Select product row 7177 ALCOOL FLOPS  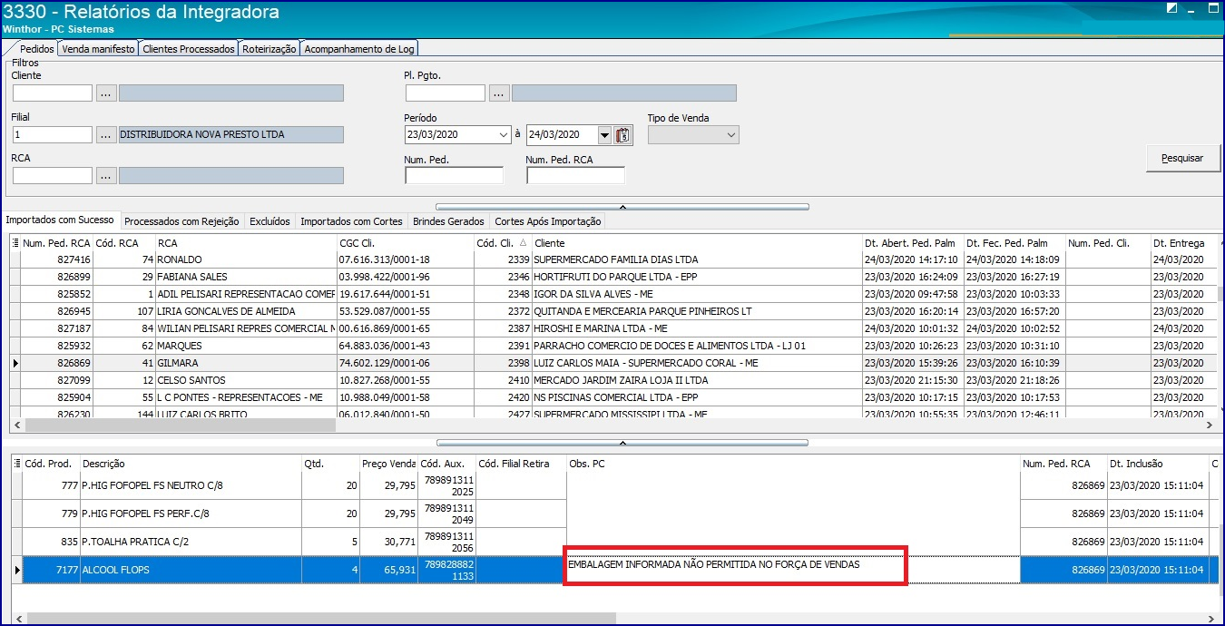coord(615,570)
